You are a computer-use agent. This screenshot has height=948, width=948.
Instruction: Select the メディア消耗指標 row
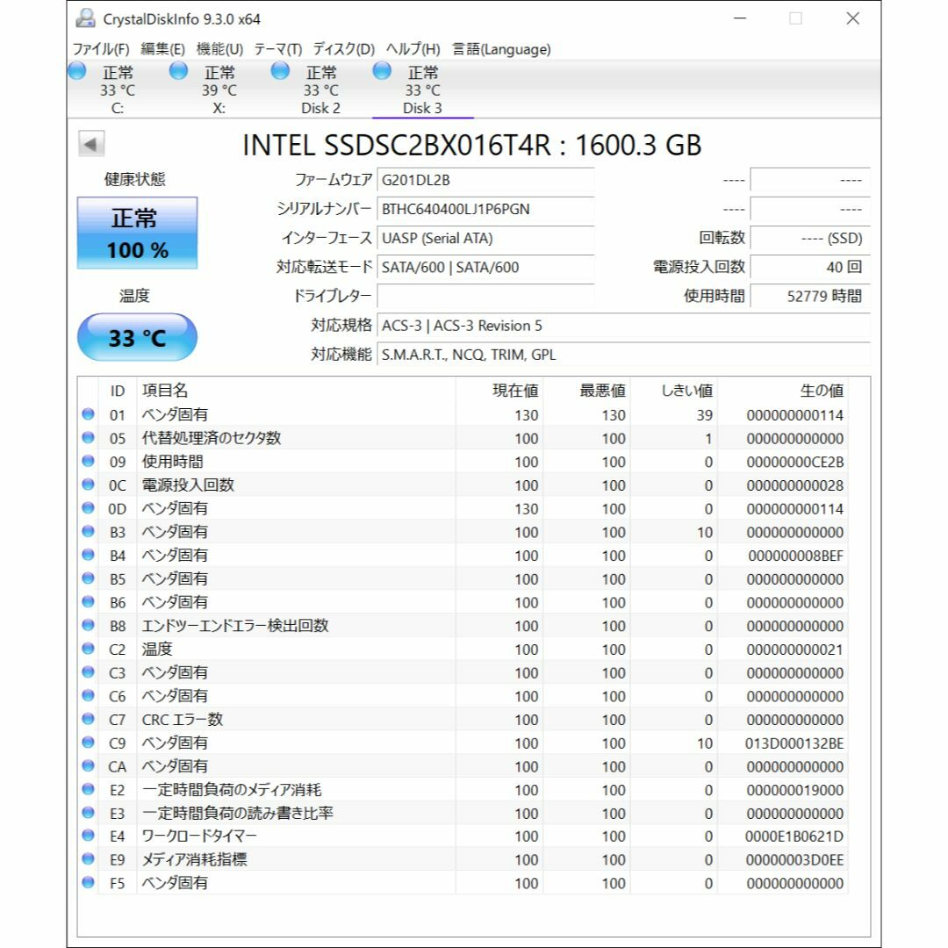[463, 859]
